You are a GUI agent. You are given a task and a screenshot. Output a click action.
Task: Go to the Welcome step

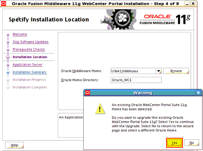pyautogui.click(x=20, y=34)
